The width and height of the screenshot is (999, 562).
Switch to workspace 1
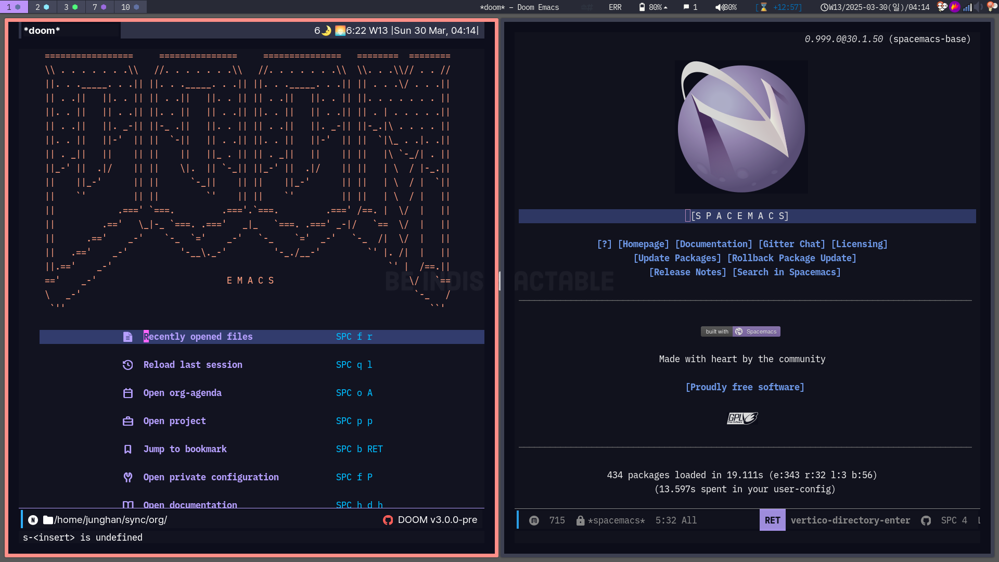[x=14, y=7]
